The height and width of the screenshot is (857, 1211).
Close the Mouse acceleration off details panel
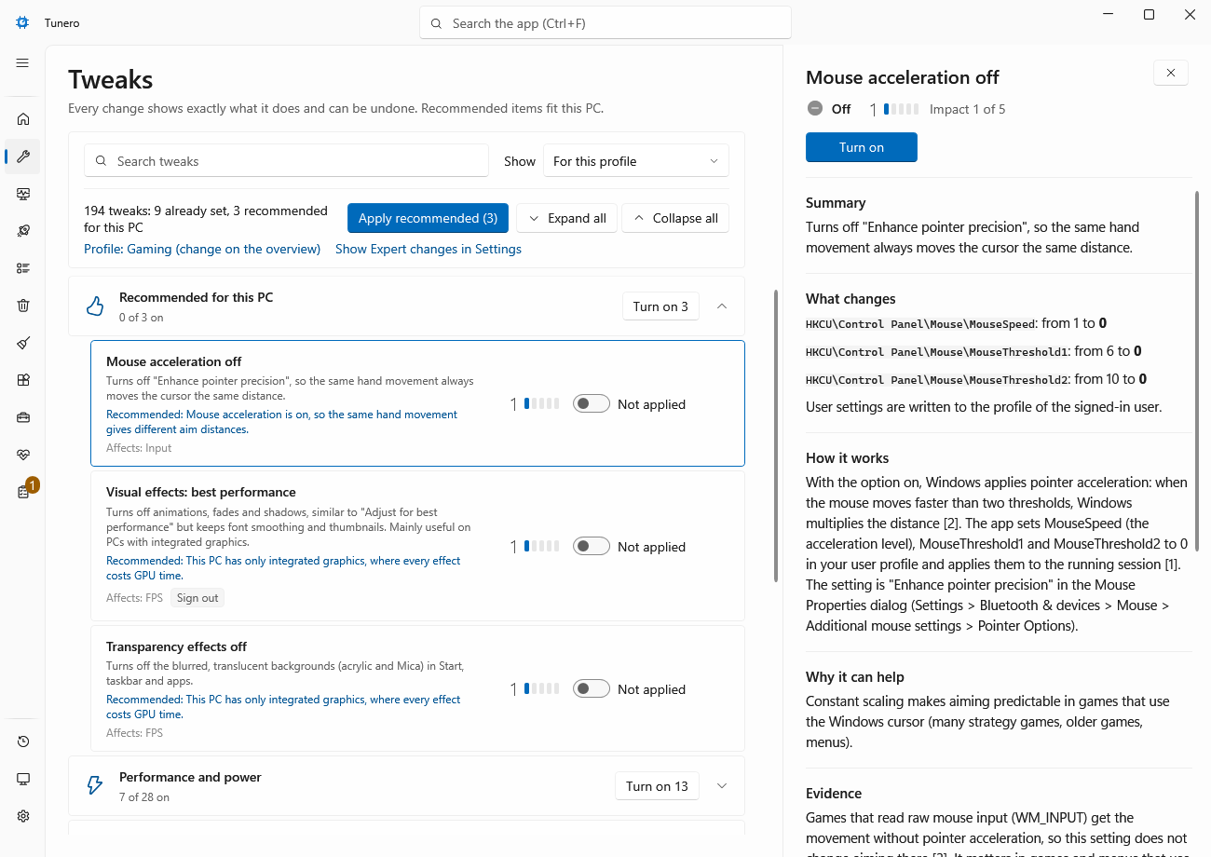(x=1171, y=73)
